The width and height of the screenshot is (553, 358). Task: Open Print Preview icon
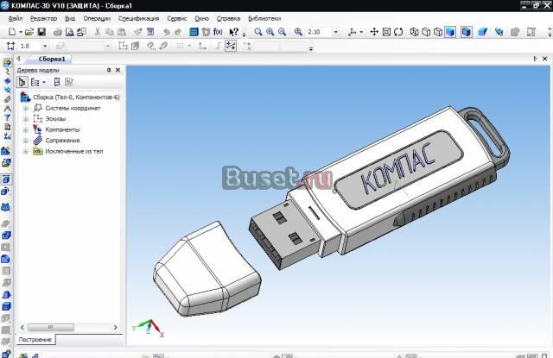click(70, 32)
